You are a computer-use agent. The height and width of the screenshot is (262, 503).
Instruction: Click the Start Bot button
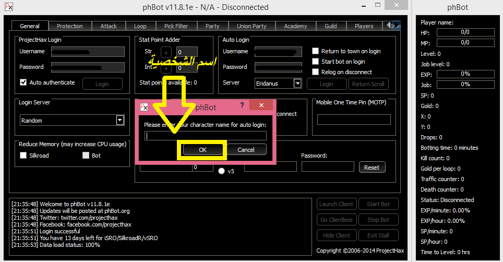pos(378,204)
